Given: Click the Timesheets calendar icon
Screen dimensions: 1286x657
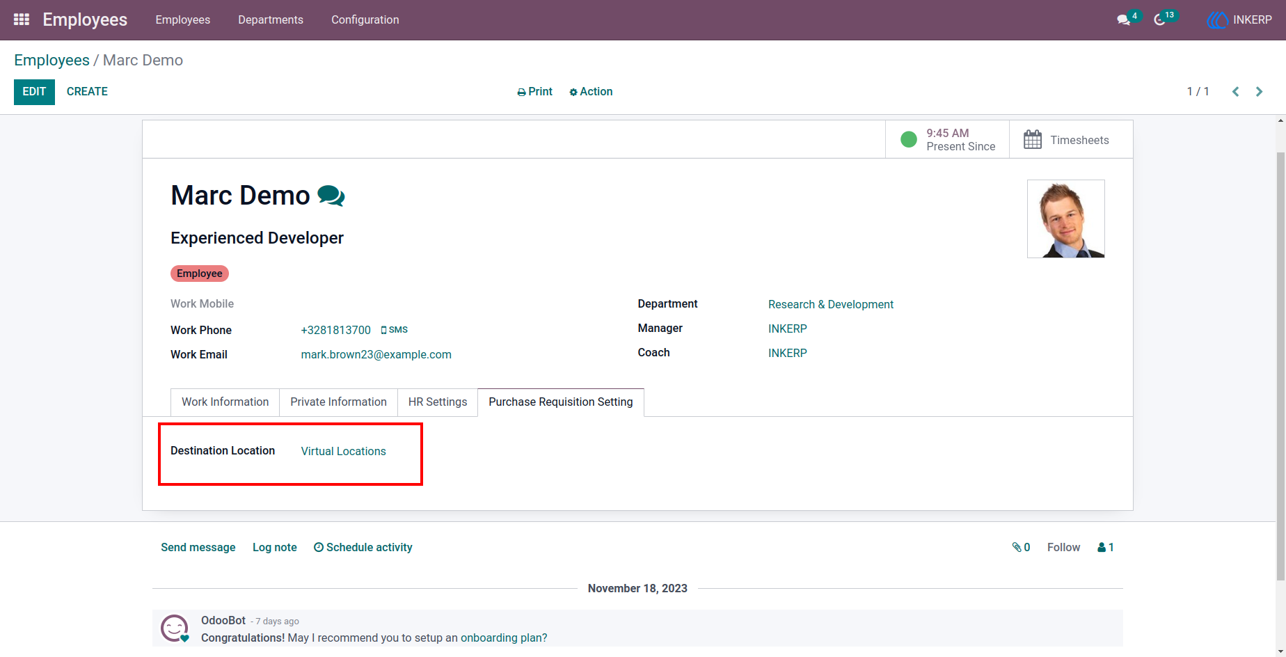Looking at the screenshot, I should pos(1033,139).
